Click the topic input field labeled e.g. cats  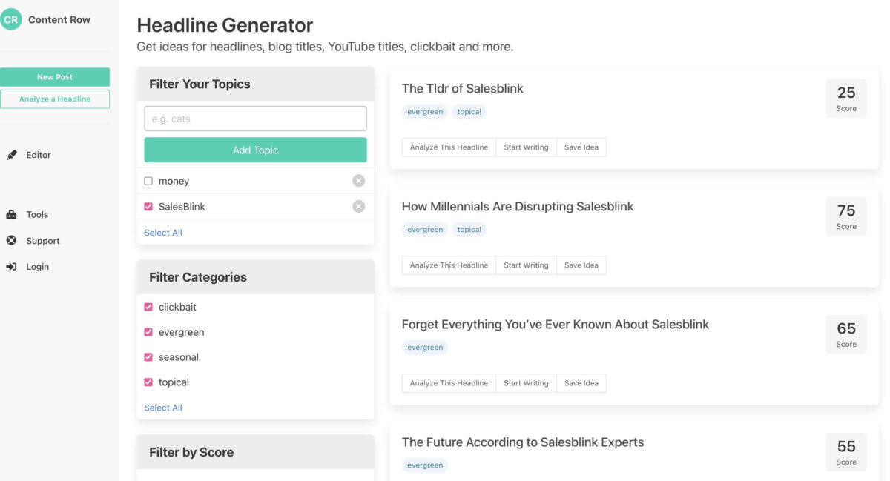tap(255, 118)
